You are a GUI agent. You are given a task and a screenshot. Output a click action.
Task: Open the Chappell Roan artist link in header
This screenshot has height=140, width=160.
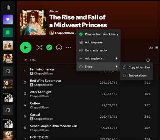tap(64, 33)
